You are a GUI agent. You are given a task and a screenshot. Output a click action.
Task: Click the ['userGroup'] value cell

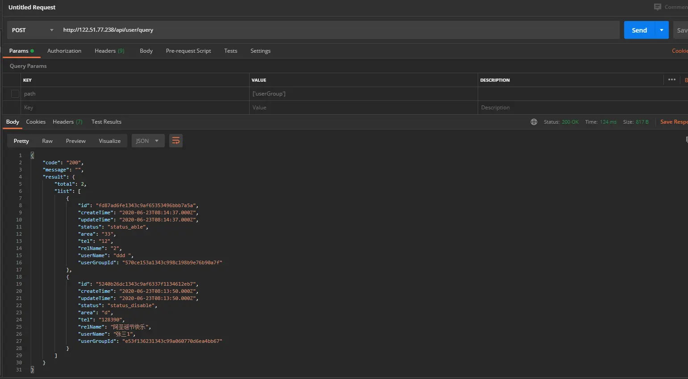point(363,94)
